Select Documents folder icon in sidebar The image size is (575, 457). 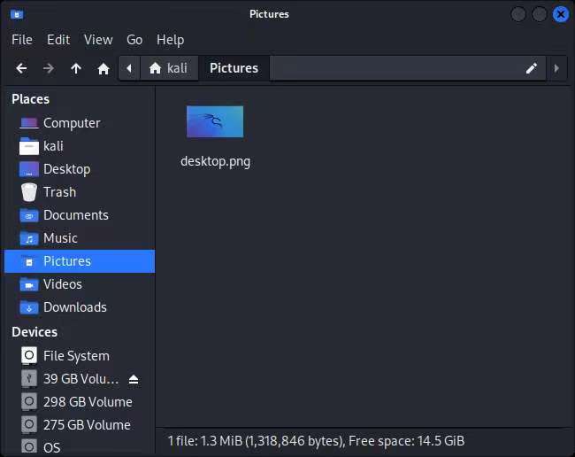[29, 215]
